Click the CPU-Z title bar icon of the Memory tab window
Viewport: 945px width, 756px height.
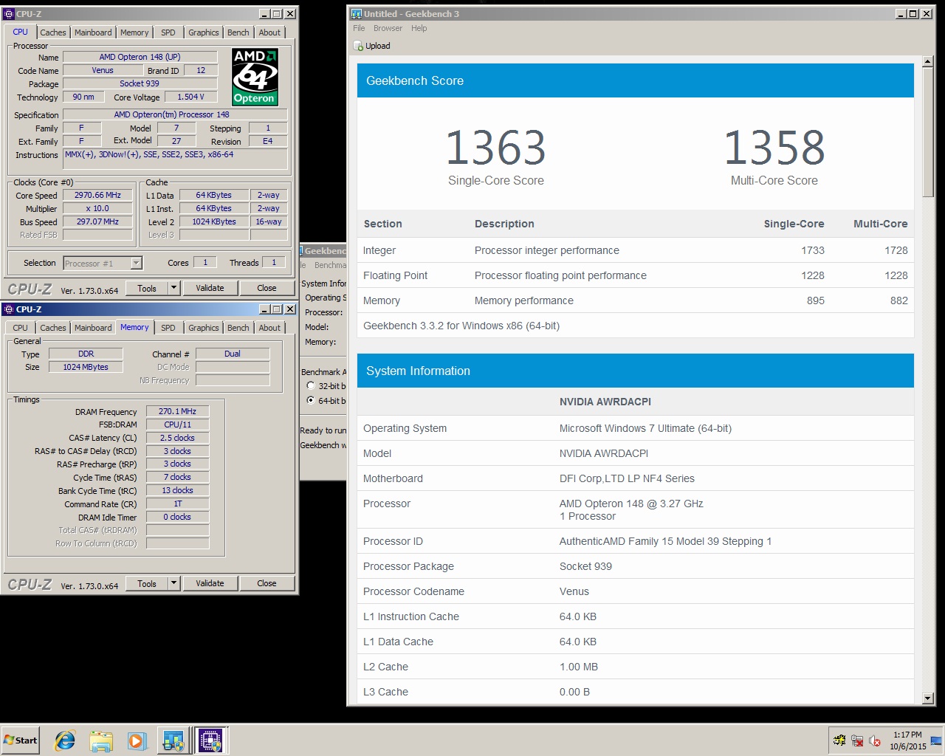click(x=9, y=309)
